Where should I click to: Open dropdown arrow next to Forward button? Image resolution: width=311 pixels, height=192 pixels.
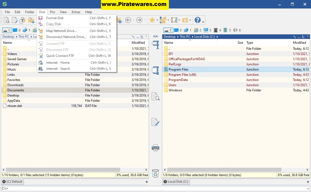(145, 20)
